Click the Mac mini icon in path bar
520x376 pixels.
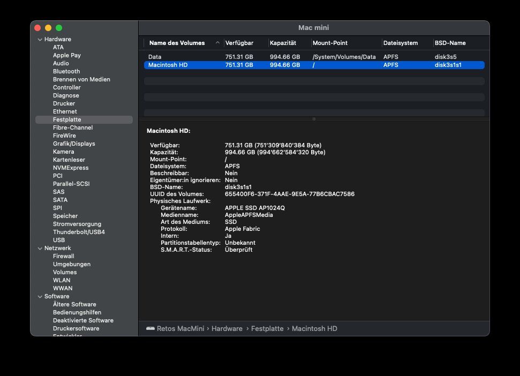[x=150, y=328]
